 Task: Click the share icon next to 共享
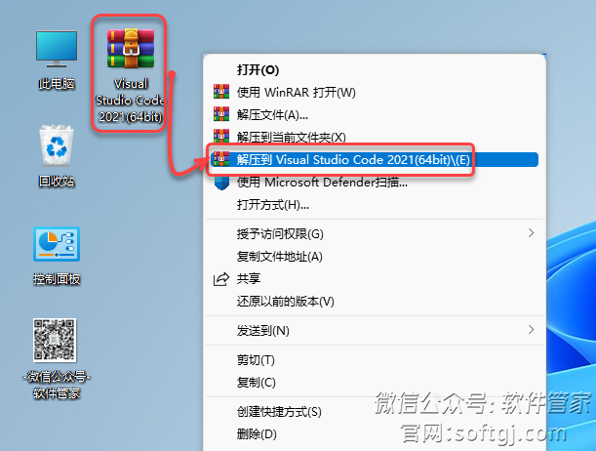(x=221, y=279)
